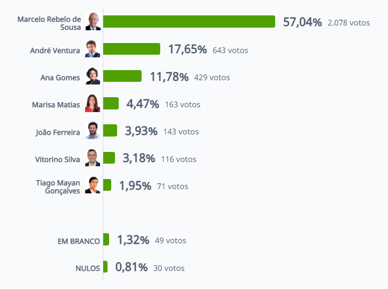The height and width of the screenshot is (289, 388).
Task: Select Ana Gomes' 11,78% bar
Action: coord(122,76)
